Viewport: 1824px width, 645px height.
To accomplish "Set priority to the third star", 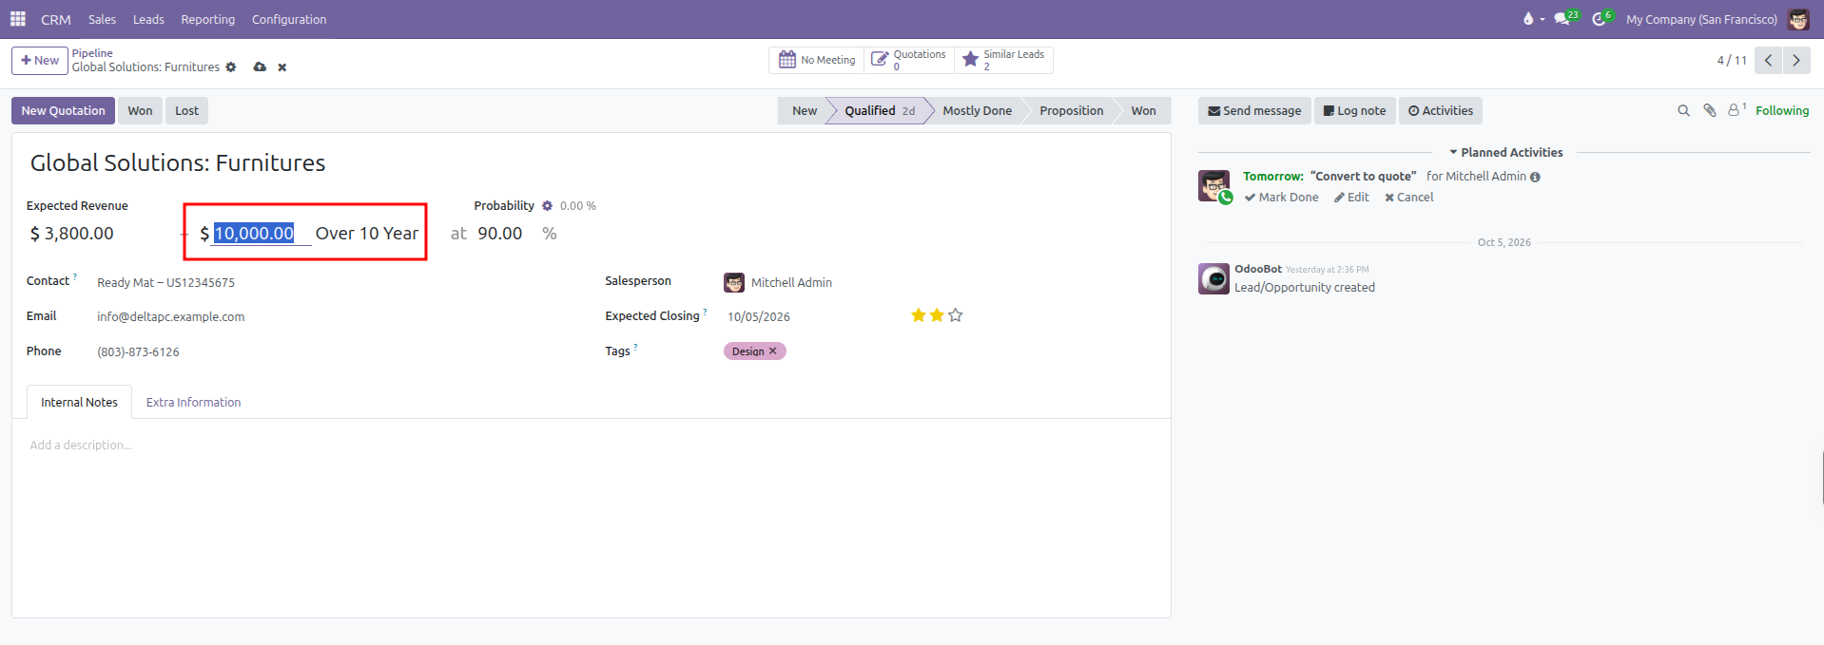I will pos(956,315).
